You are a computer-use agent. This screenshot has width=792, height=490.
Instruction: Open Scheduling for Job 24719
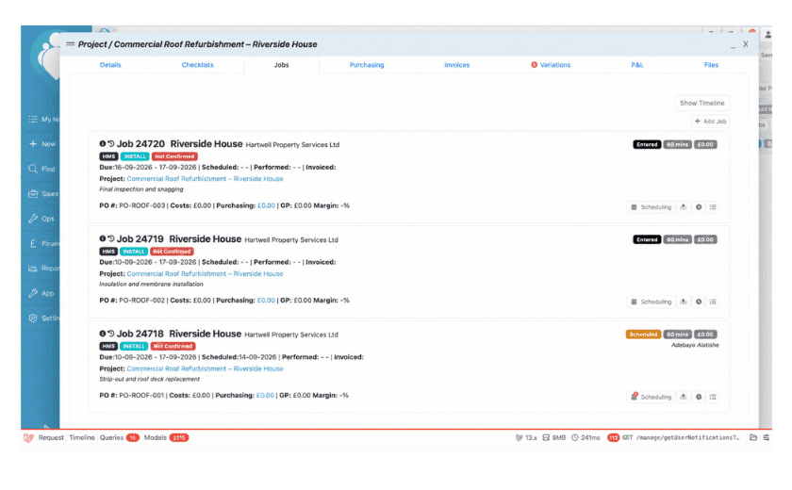(x=652, y=302)
